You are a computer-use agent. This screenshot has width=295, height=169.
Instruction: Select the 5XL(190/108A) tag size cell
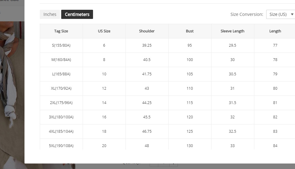point(61,146)
